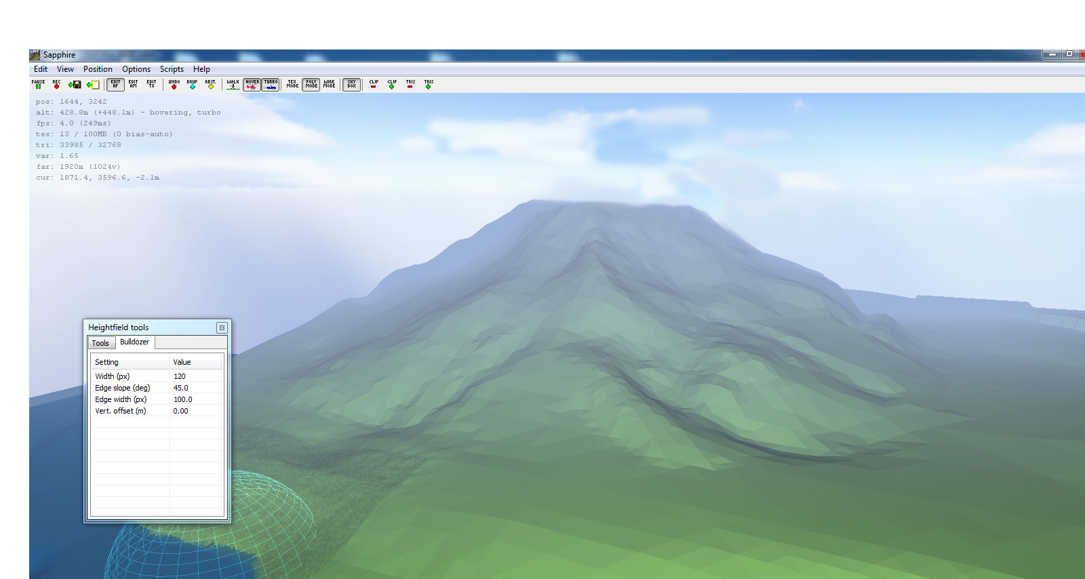Click the PAUSE toolbar icon

click(38, 84)
